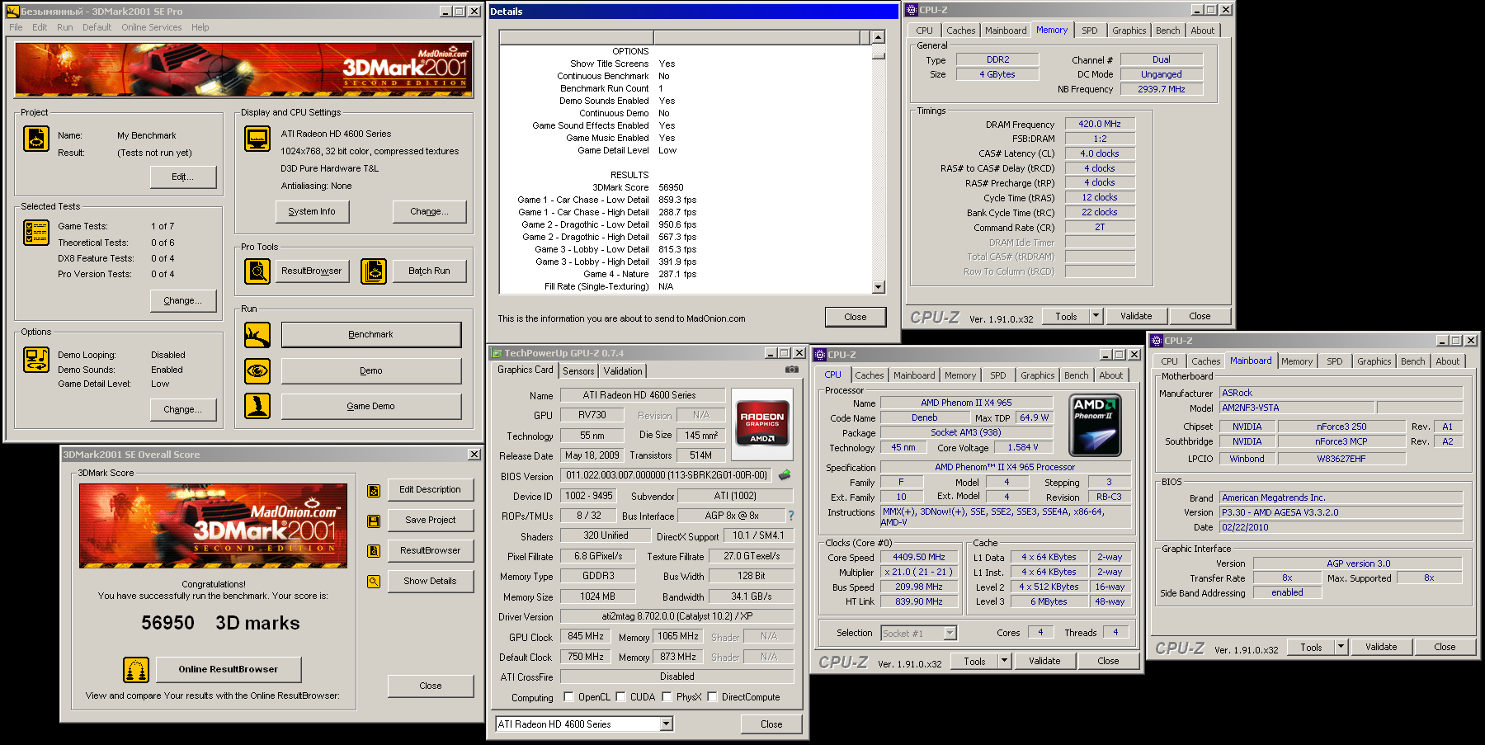The width and height of the screenshot is (1485, 745).
Task: Click the scroll-up arrow in Details list
Action: [x=878, y=37]
